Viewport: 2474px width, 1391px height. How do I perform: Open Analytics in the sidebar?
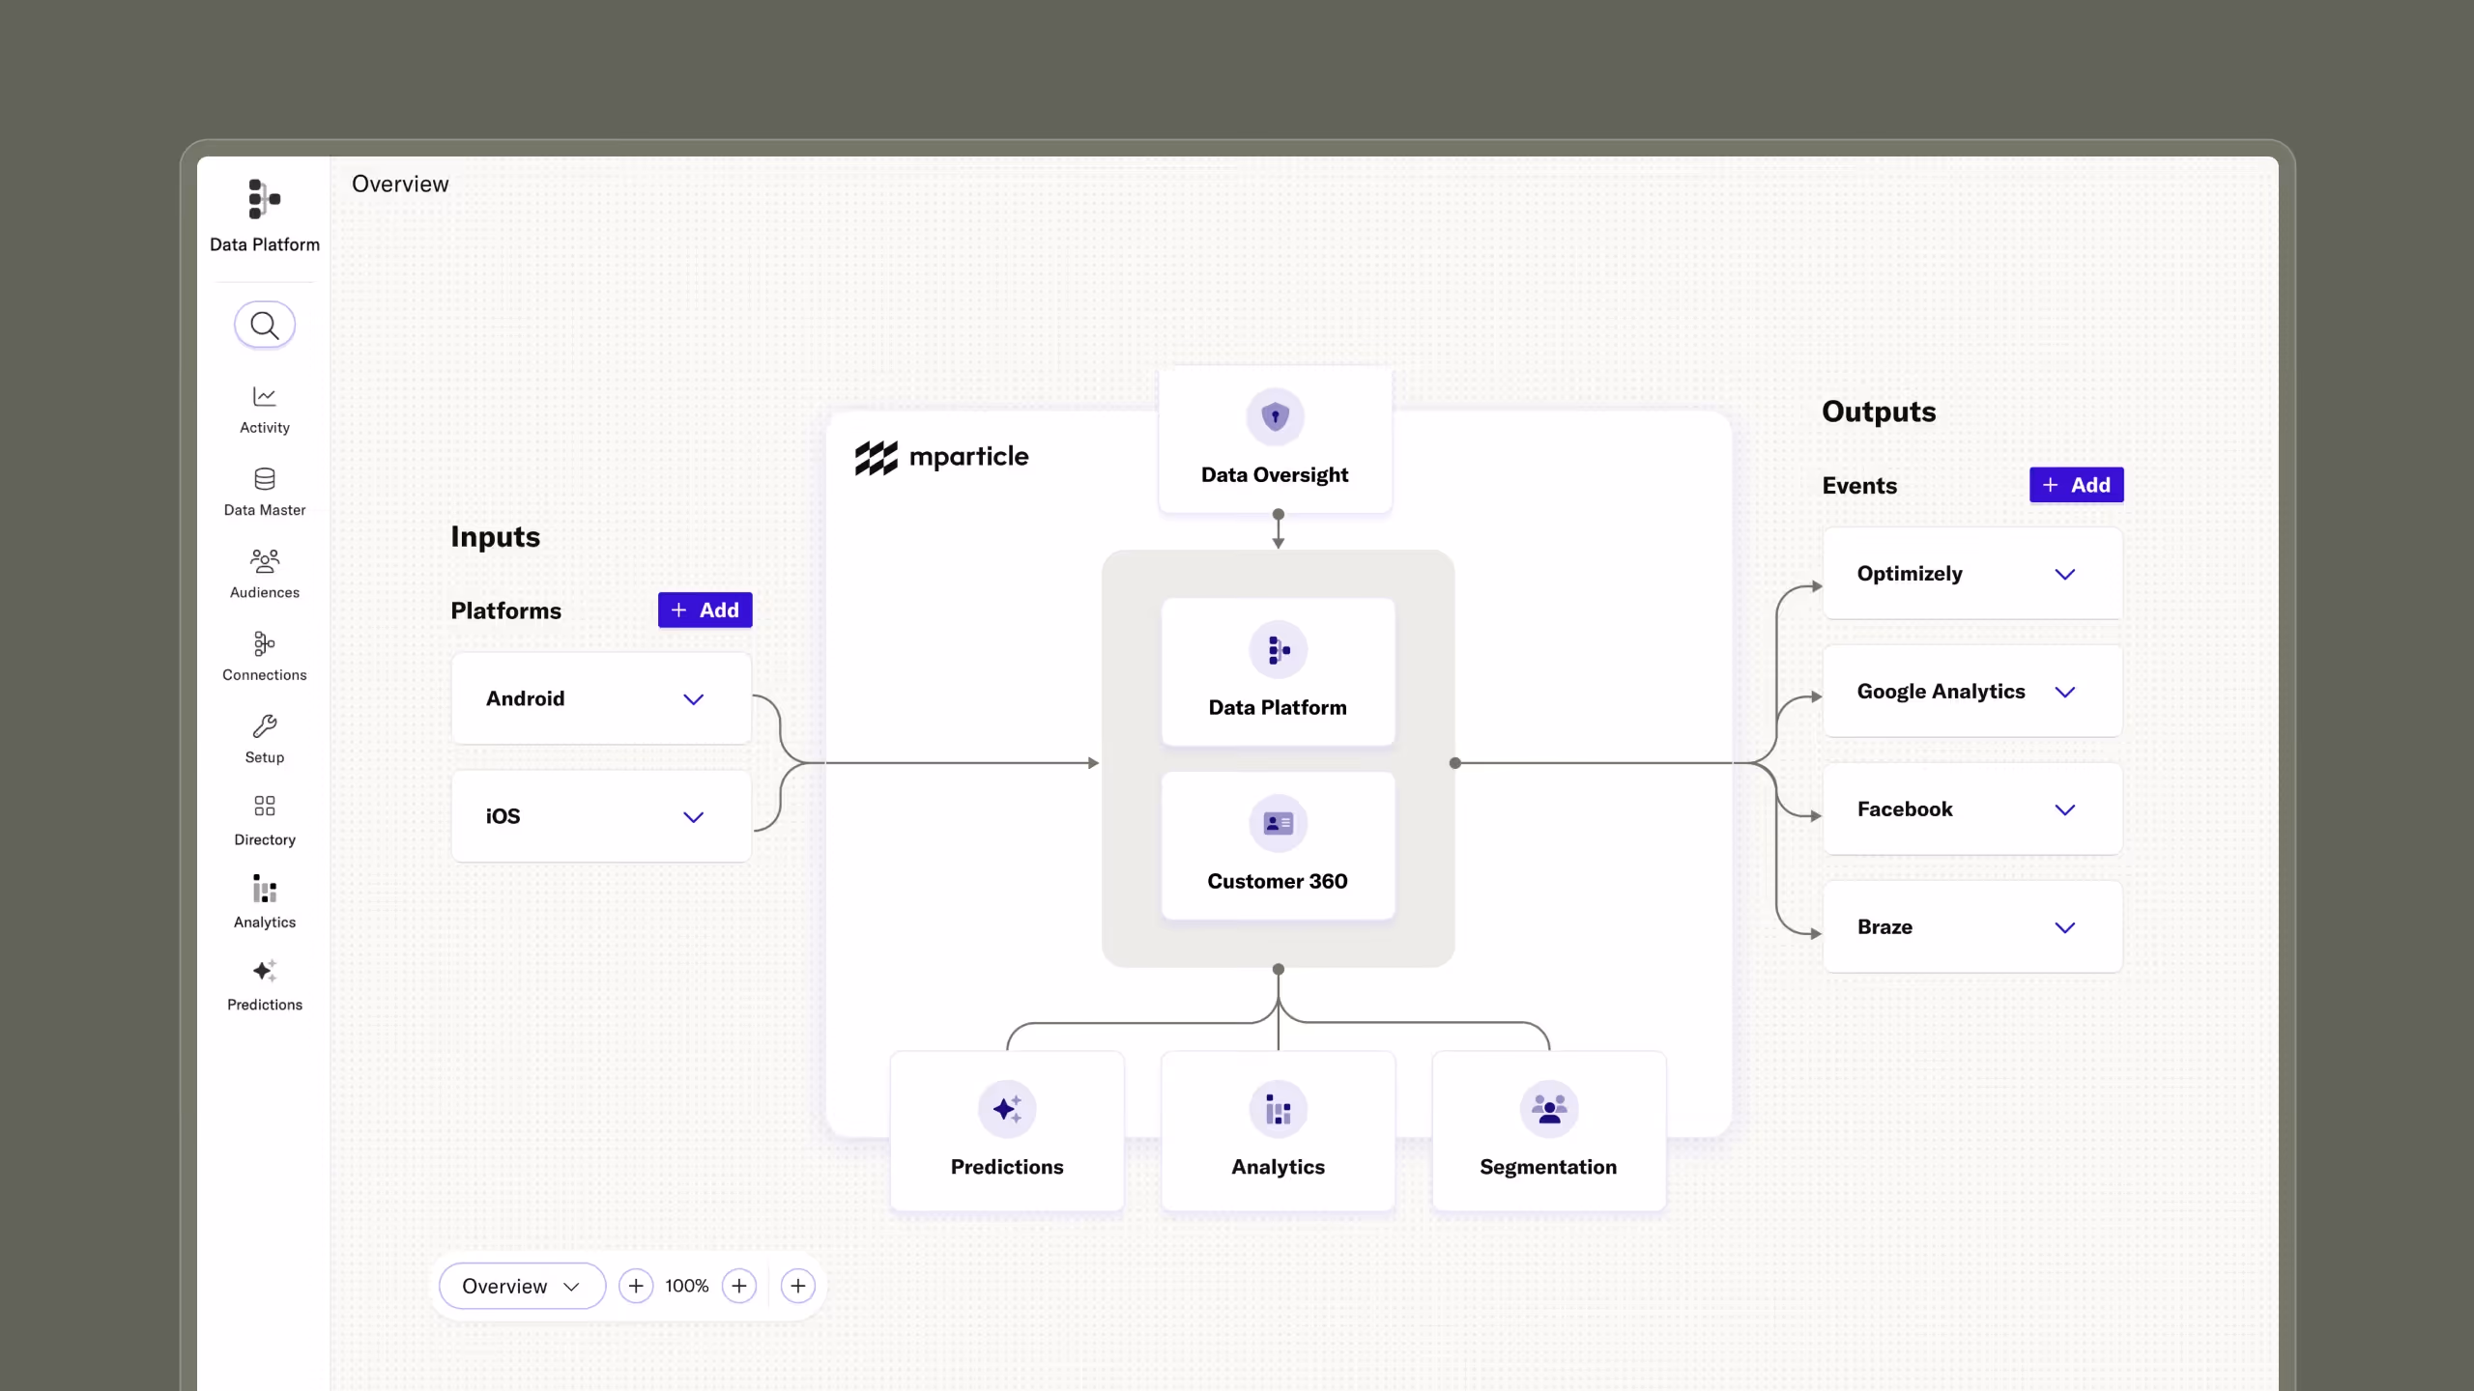[265, 901]
